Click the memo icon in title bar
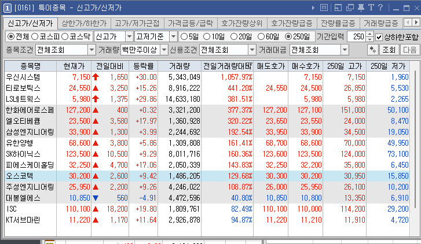 pos(324,8)
